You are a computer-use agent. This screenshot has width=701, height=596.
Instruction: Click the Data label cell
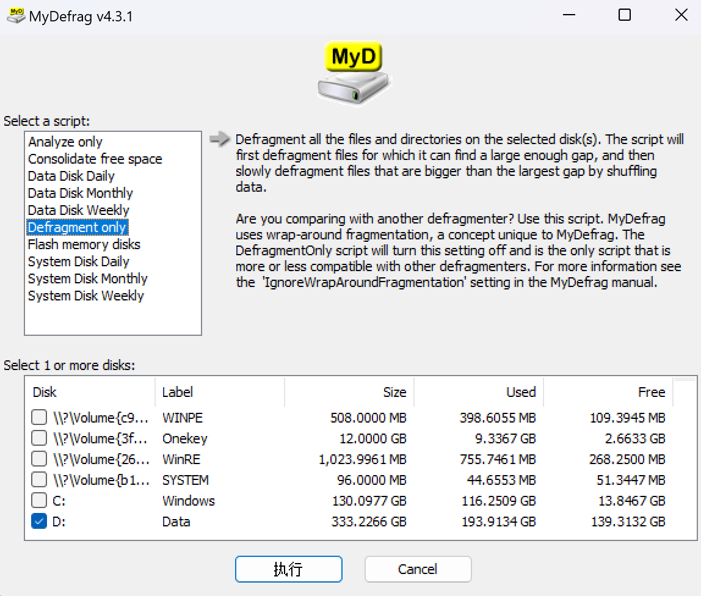[176, 521]
